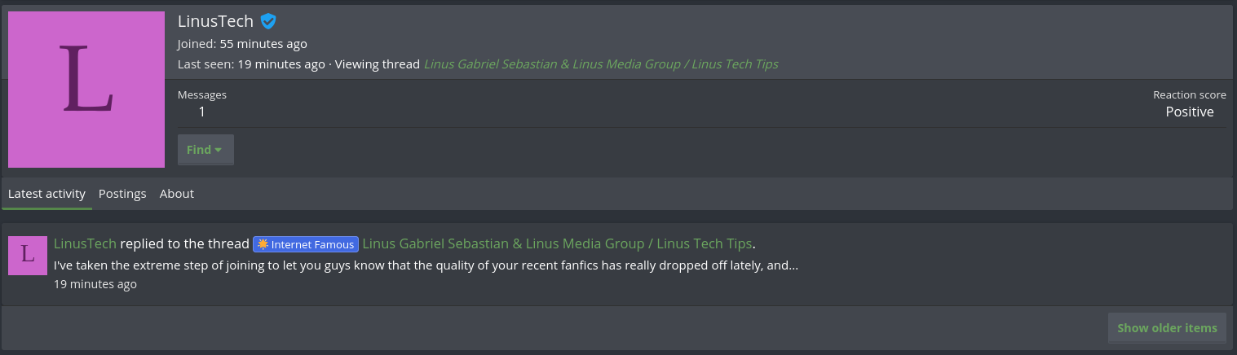
Task: Open the large pink L profile avatar
Action: [86, 90]
